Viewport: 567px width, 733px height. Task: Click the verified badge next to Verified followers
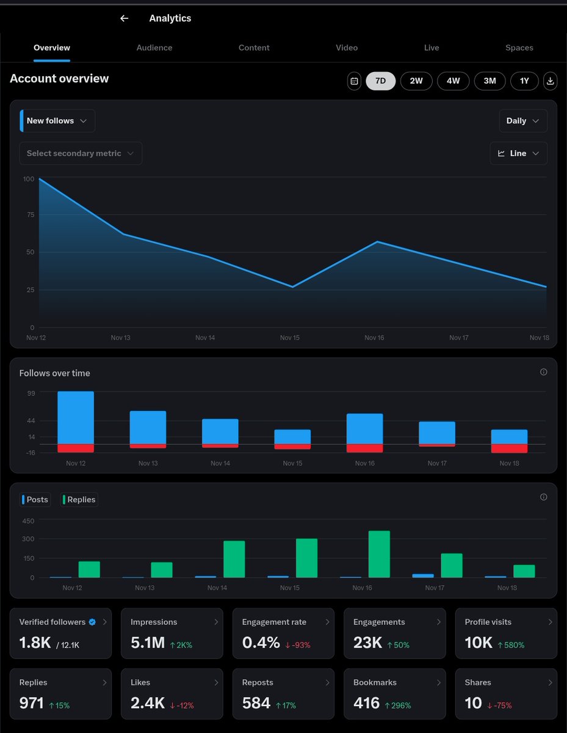point(92,622)
